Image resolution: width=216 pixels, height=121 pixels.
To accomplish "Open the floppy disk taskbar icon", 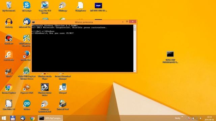I will (x=13, y=118).
